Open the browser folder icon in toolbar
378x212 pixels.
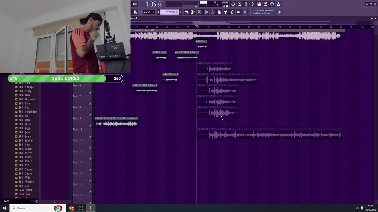point(213,12)
